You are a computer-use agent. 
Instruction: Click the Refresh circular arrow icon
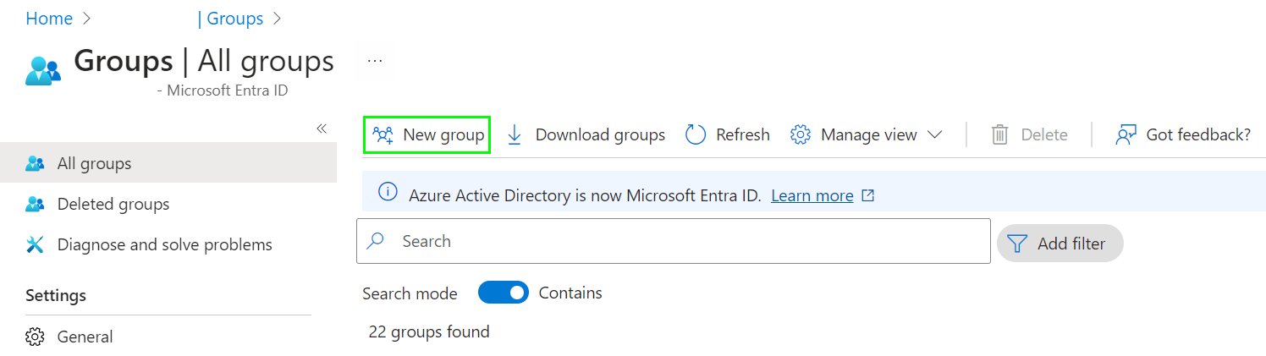click(x=696, y=134)
